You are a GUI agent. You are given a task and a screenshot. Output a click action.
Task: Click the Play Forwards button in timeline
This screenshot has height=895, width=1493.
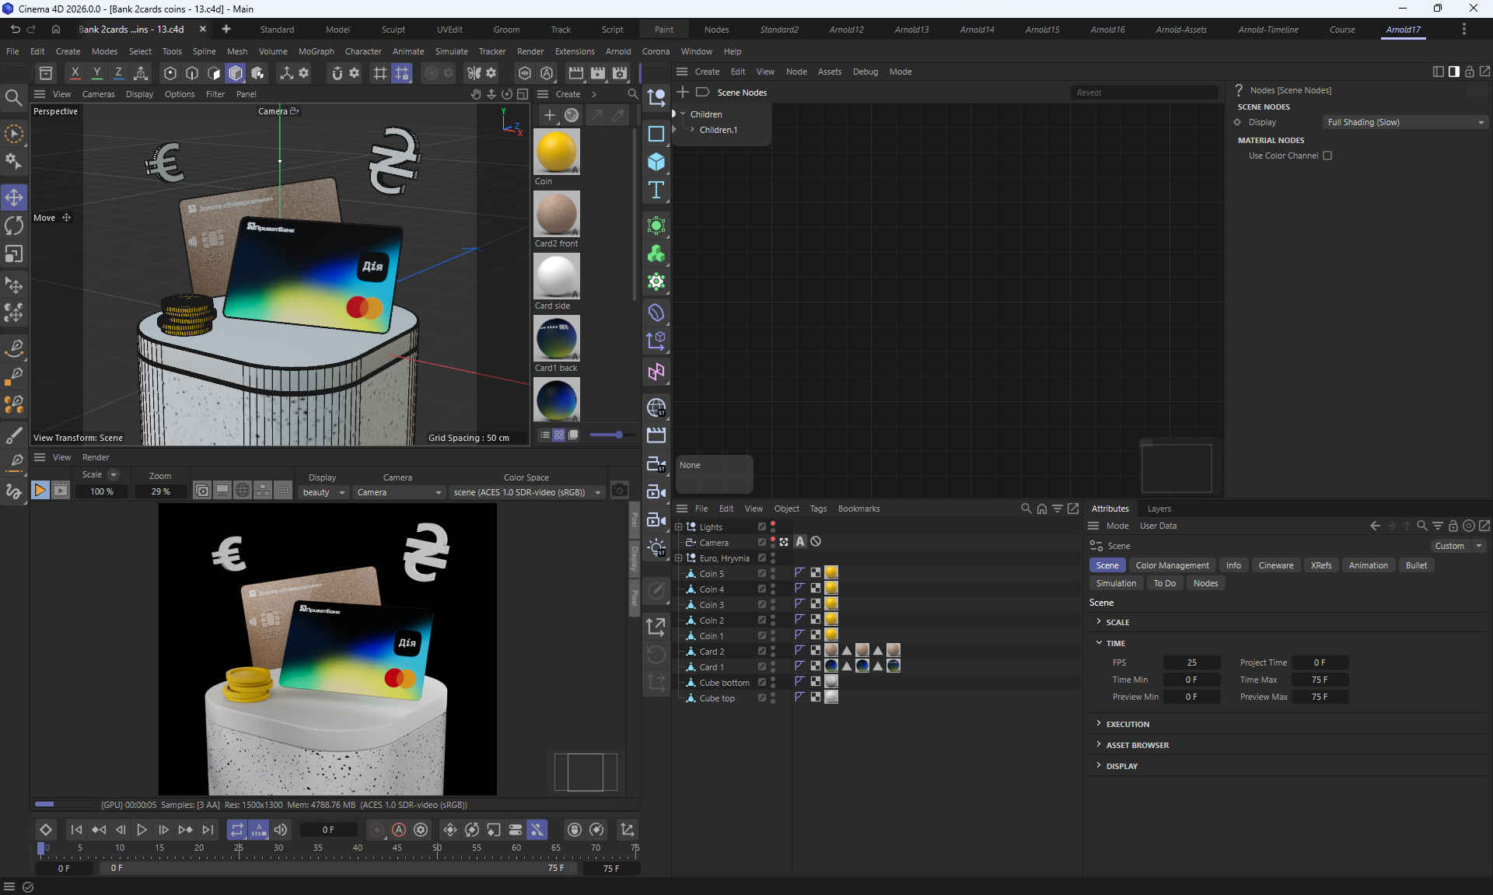point(142,830)
